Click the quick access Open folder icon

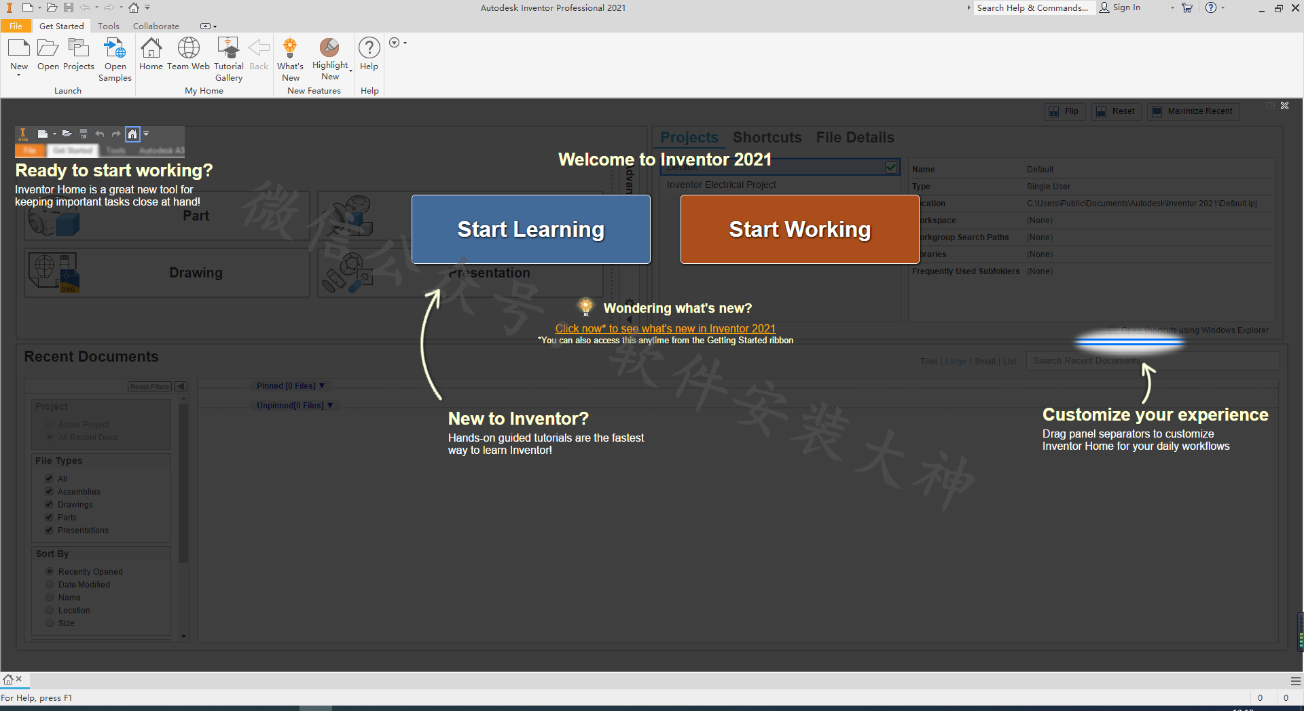point(52,7)
